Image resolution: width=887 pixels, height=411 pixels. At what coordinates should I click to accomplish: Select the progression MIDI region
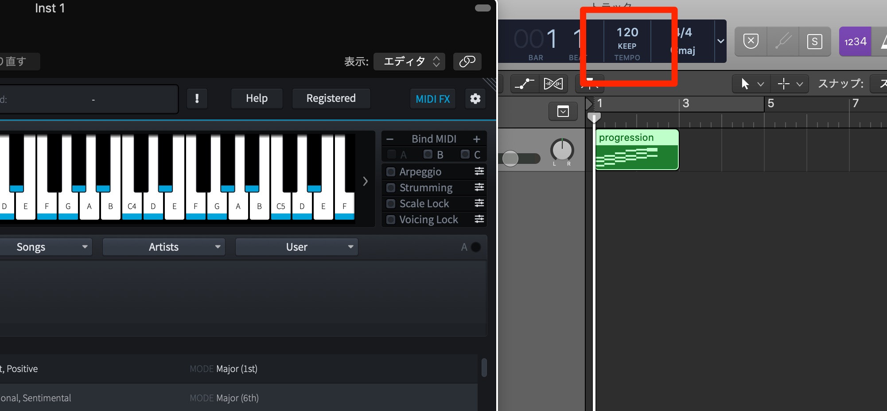[x=637, y=150]
